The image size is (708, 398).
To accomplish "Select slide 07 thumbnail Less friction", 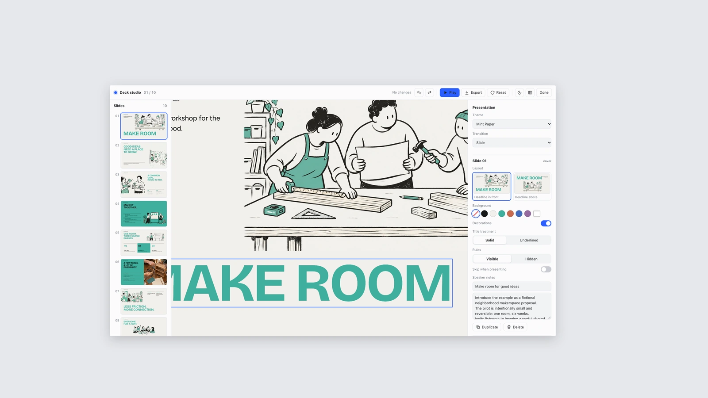I will click(144, 301).
